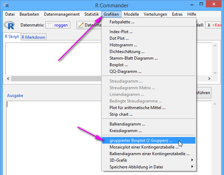Screen dimensions: 224x175
Task: Open the Statistik menu
Action: pyautogui.click(x=91, y=14)
